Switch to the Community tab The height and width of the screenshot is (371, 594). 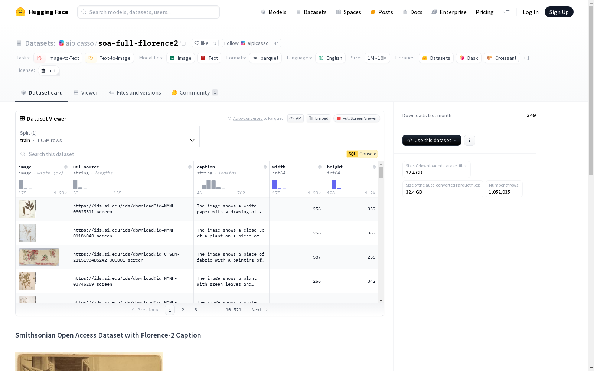pos(195,93)
